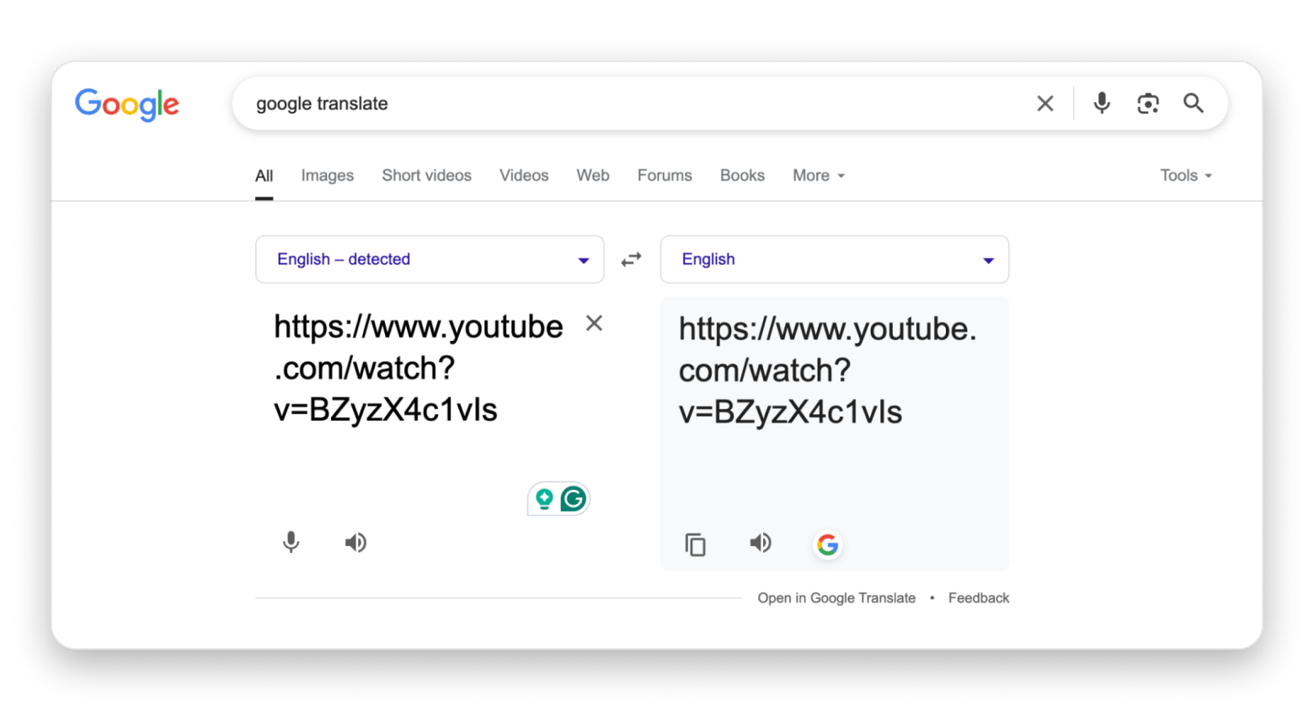Open the Grammarly extension widget

click(x=573, y=499)
